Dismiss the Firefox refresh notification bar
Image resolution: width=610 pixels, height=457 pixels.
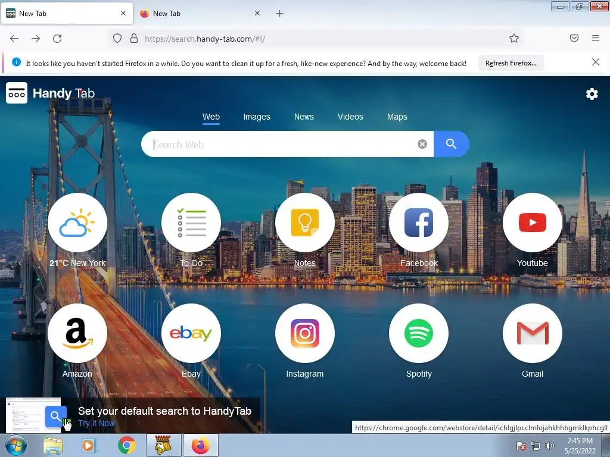tap(595, 62)
